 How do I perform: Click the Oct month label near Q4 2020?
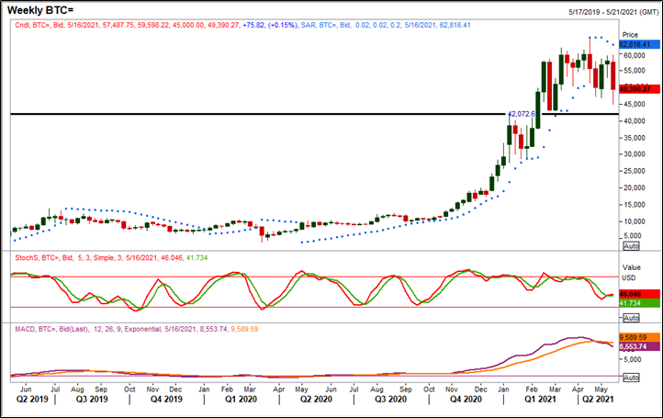coord(429,389)
